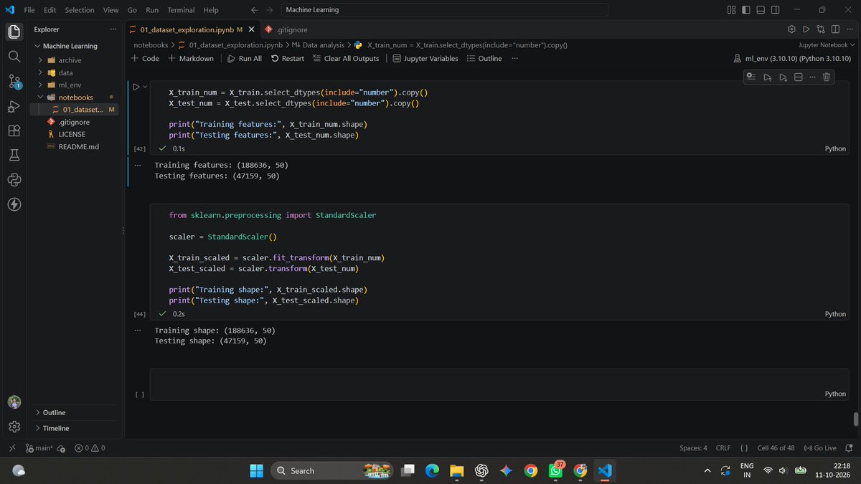
Task: Execute cells above from the cell toolbar
Action: click(x=767, y=77)
